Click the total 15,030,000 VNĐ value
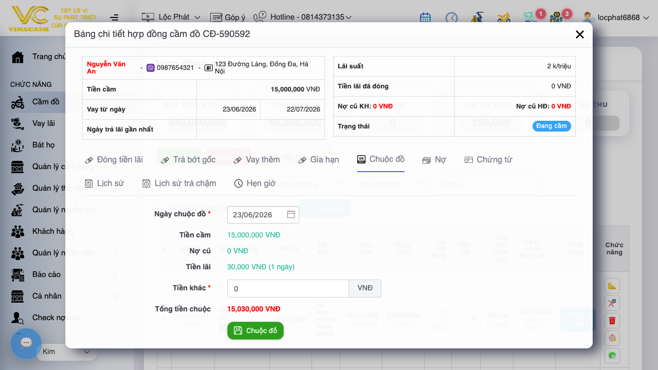This screenshot has height=370, width=658. tap(254, 309)
